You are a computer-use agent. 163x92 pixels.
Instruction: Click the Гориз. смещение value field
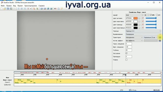(129, 44)
